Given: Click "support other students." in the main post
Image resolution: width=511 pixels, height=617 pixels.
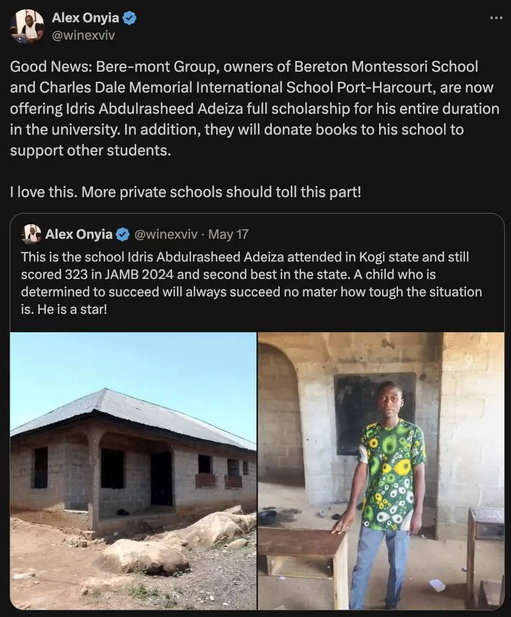Looking at the screenshot, I should 91,150.
